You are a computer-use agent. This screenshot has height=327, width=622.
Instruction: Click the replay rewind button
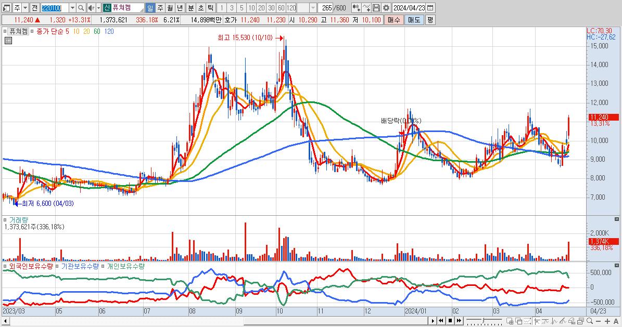[x=441, y=321]
